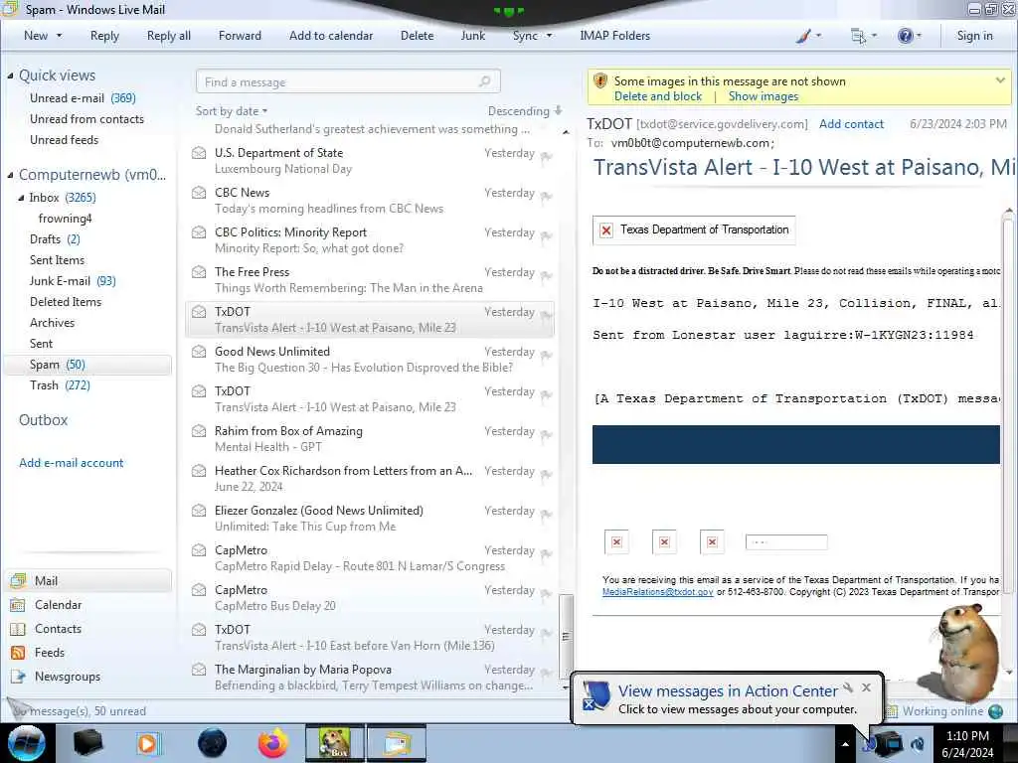
Task: Click Add contact next to TxDOT
Action: coord(851,124)
